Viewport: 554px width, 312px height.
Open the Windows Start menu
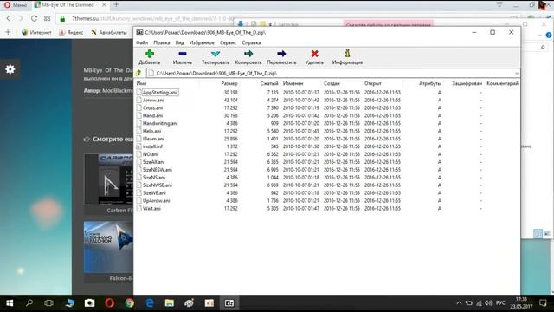pyautogui.click(x=10, y=303)
